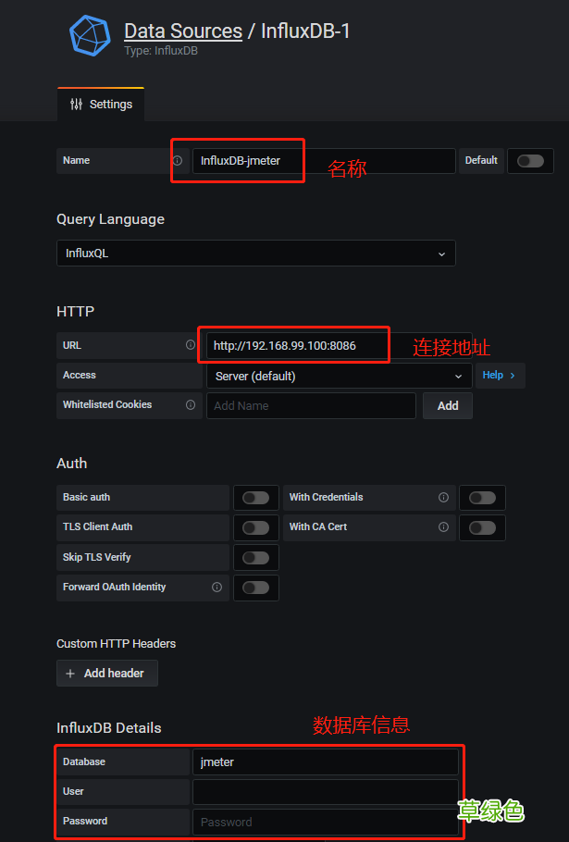Toggle TLS Client Auth
The height and width of the screenshot is (842, 569).
[x=255, y=527]
